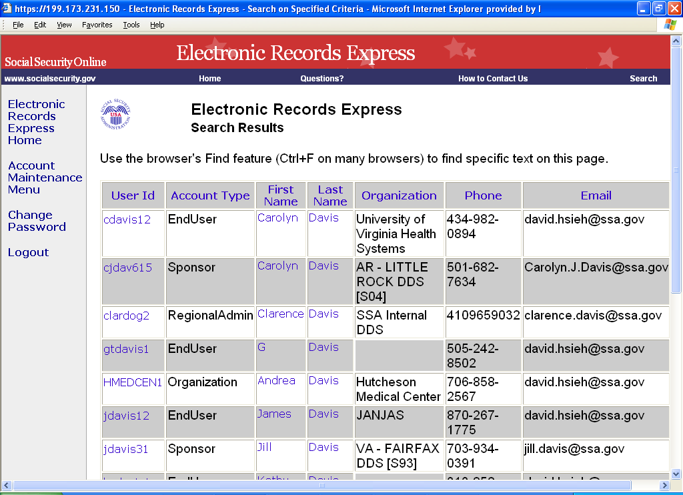The image size is (683, 495).
Task: Select University of Virginia Health Systems cell
Action: 399,233
